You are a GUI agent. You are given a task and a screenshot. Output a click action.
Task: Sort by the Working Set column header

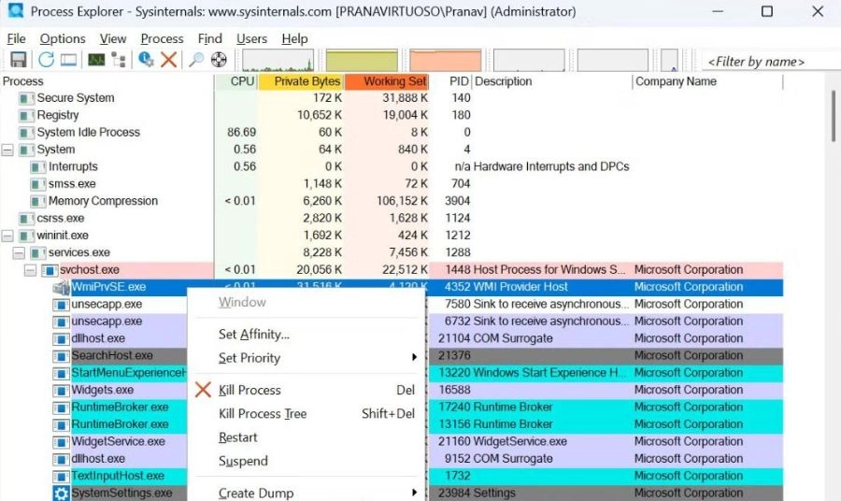click(x=387, y=81)
